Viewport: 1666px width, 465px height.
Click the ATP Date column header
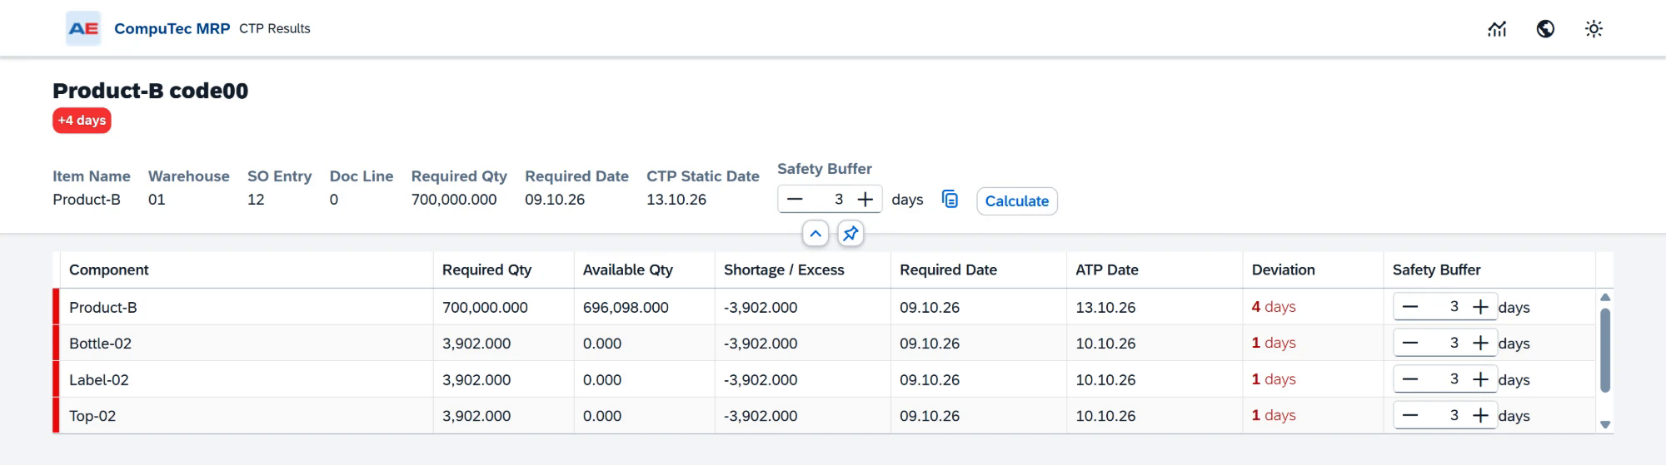click(x=1155, y=270)
